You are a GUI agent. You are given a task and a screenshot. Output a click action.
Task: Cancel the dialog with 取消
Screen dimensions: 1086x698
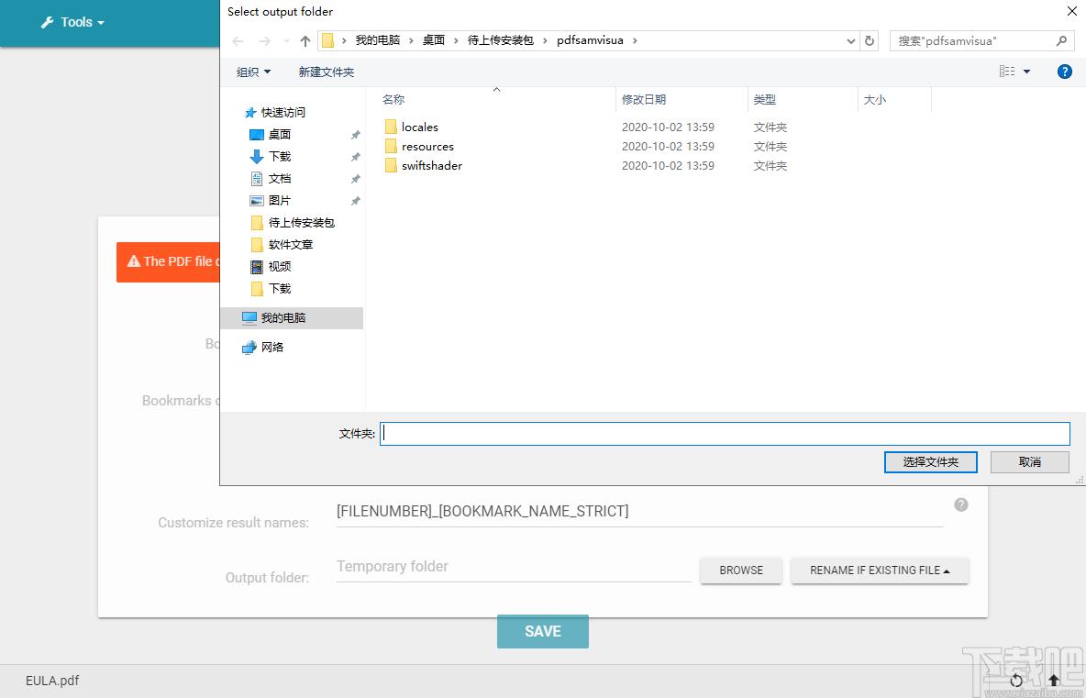pyautogui.click(x=1029, y=462)
